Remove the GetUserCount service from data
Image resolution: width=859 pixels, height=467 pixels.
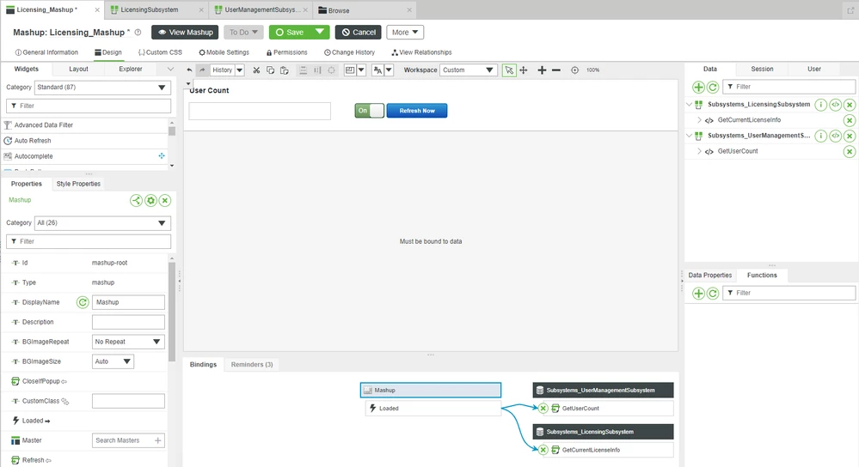[850, 151]
